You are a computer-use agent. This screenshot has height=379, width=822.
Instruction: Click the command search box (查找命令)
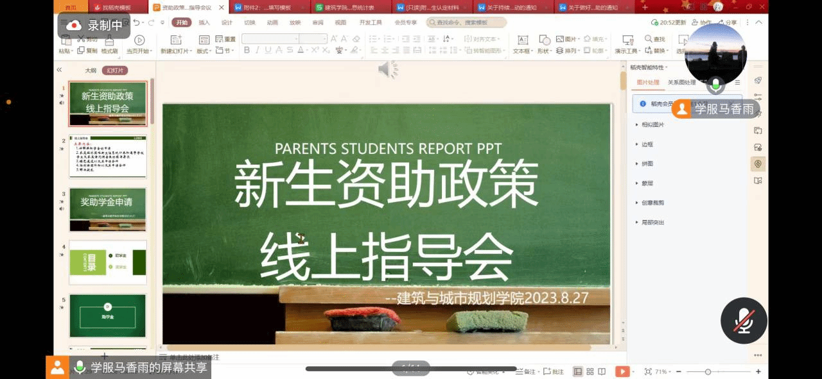click(466, 22)
